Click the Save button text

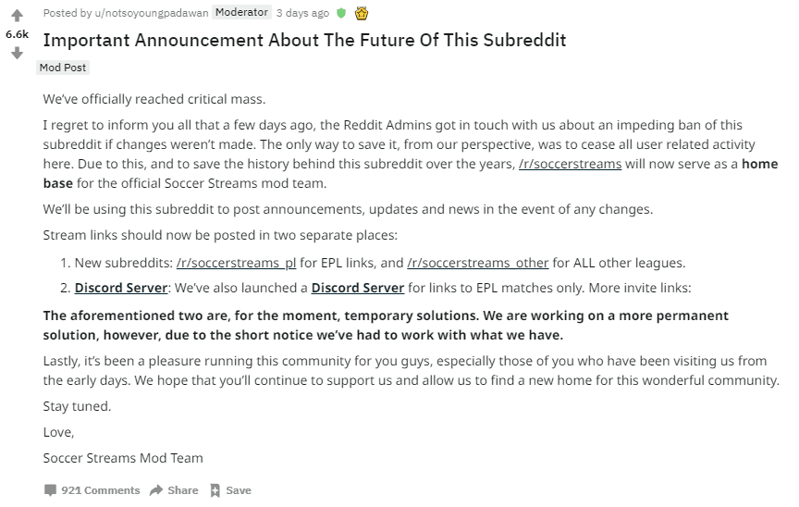(239, 490)
